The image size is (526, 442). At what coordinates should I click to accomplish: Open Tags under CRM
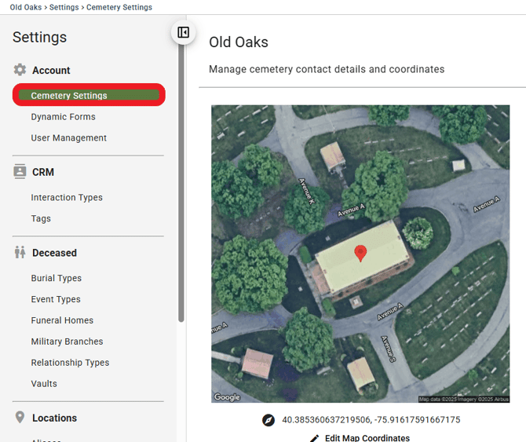[x=41, y=219]
